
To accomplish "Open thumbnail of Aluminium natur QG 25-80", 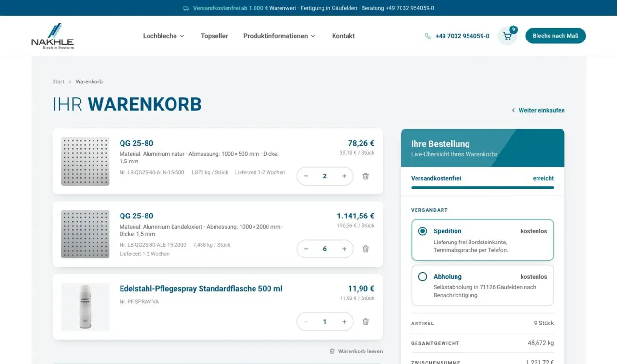I will (85, 162).
